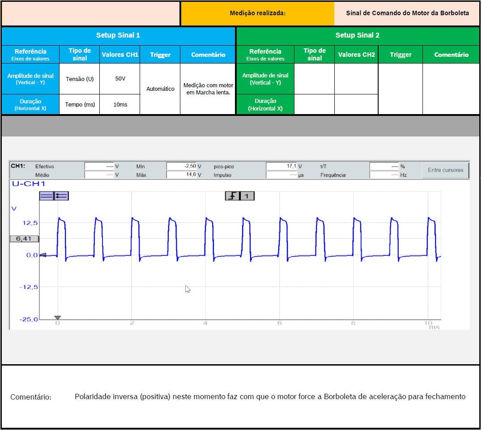
Task: Click the rising edge trigger icon
Action: [232, 196]
